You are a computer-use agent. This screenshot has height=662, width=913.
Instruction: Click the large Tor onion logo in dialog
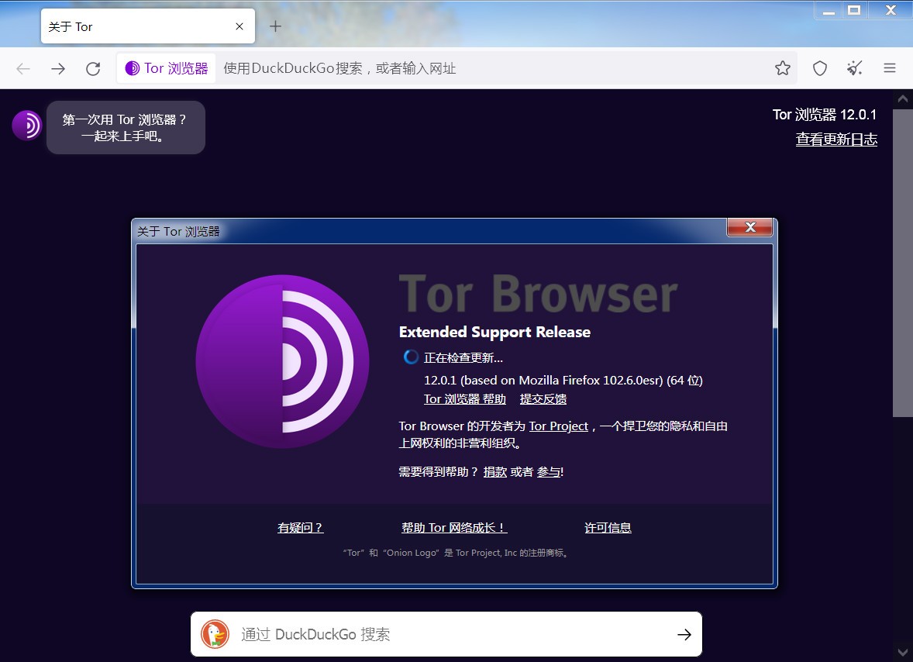pos(282,361)
